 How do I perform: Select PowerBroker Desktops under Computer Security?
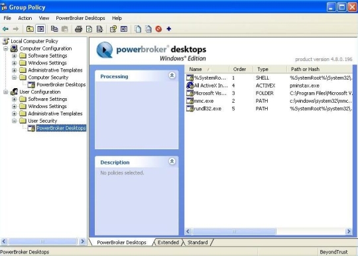pyautogui.click(x=61, y=85)
